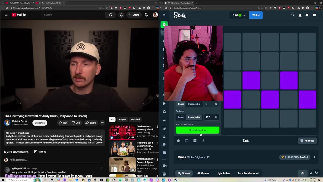Open Stake live support headset icon
The width and height of the screenshot is (323, 182).
(316, 173)
